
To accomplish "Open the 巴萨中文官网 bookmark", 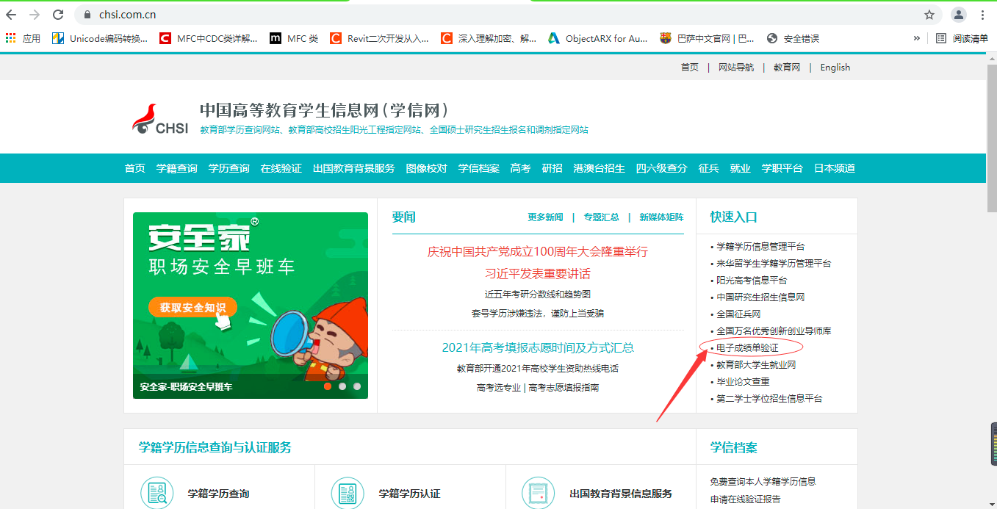I will point(707,38).
